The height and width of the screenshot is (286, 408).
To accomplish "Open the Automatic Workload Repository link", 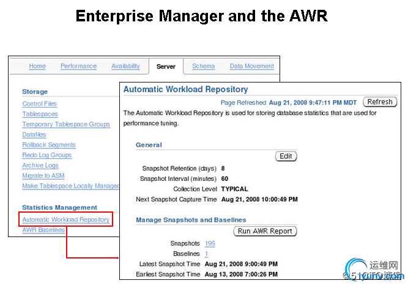I will 66,219.
